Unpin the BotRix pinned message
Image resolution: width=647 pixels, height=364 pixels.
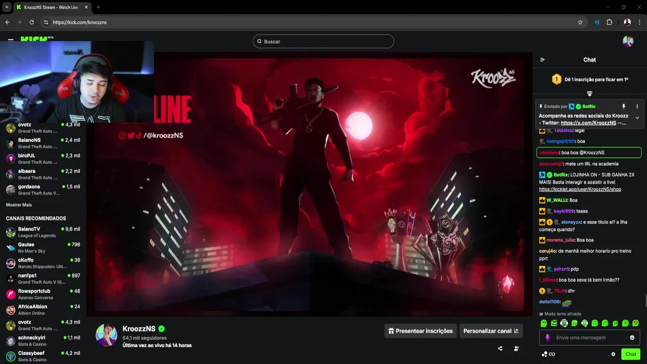(x=624, y=107)
